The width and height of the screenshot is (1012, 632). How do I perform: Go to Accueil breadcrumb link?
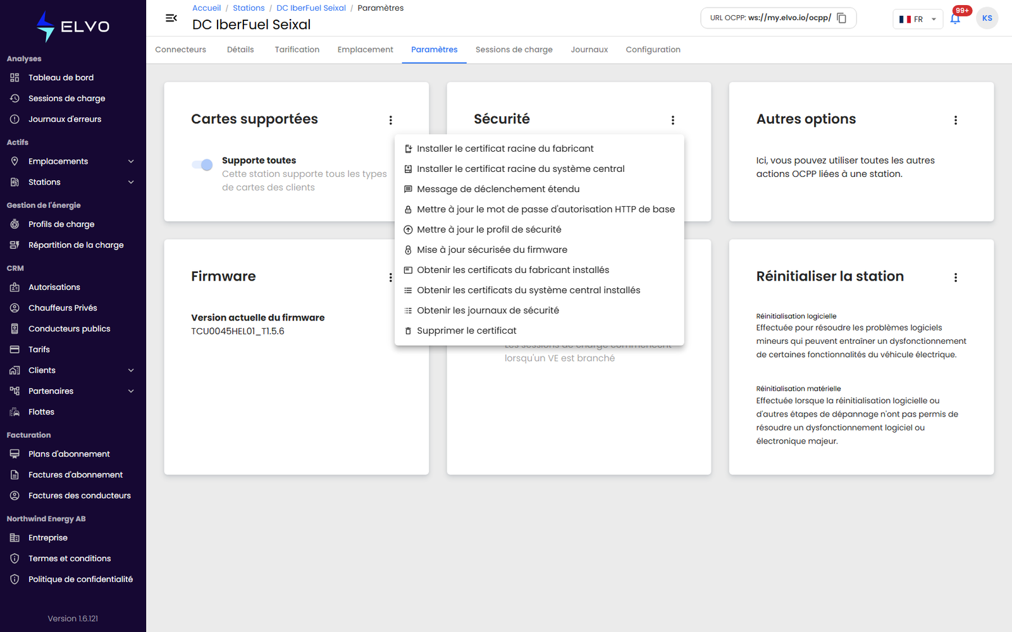[207, 8]
